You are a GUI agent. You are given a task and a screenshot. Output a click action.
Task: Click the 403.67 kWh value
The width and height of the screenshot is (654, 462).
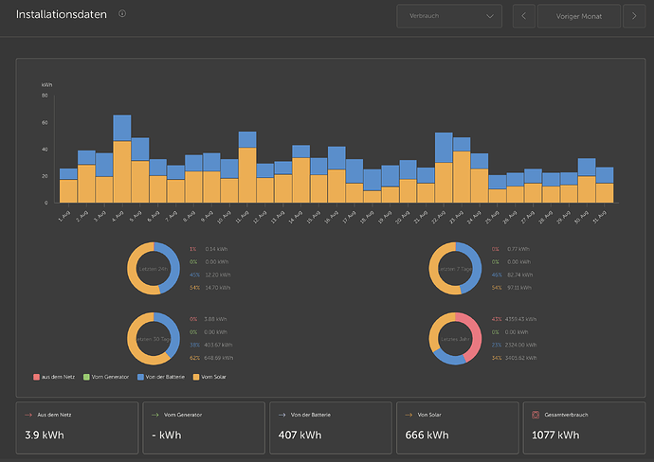218,345
